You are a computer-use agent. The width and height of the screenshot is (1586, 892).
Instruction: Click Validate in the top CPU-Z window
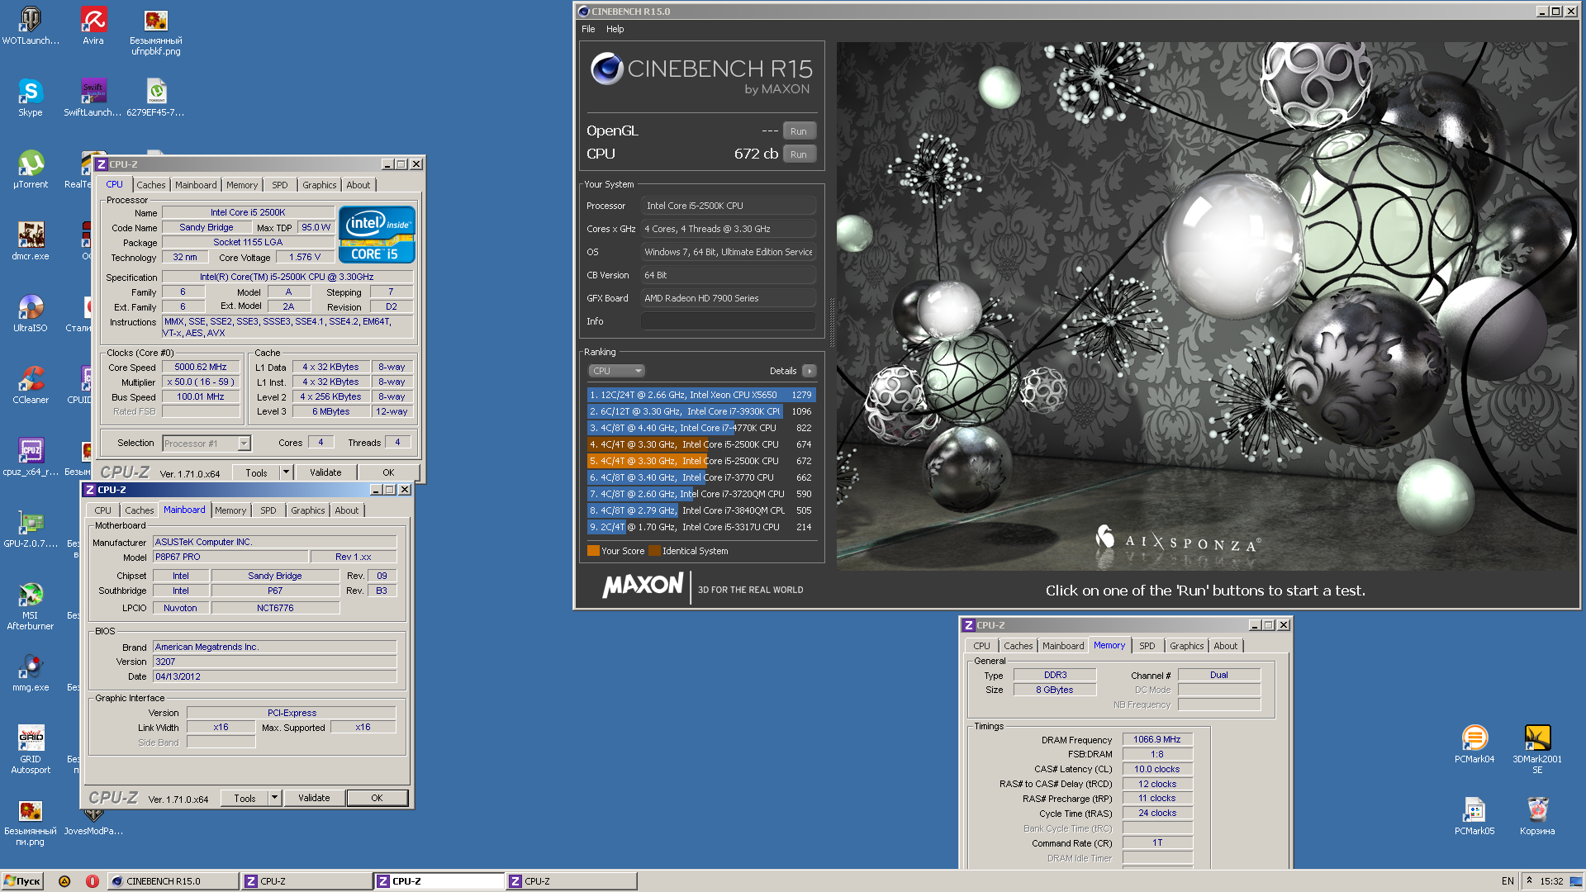[x=325, y=472]
